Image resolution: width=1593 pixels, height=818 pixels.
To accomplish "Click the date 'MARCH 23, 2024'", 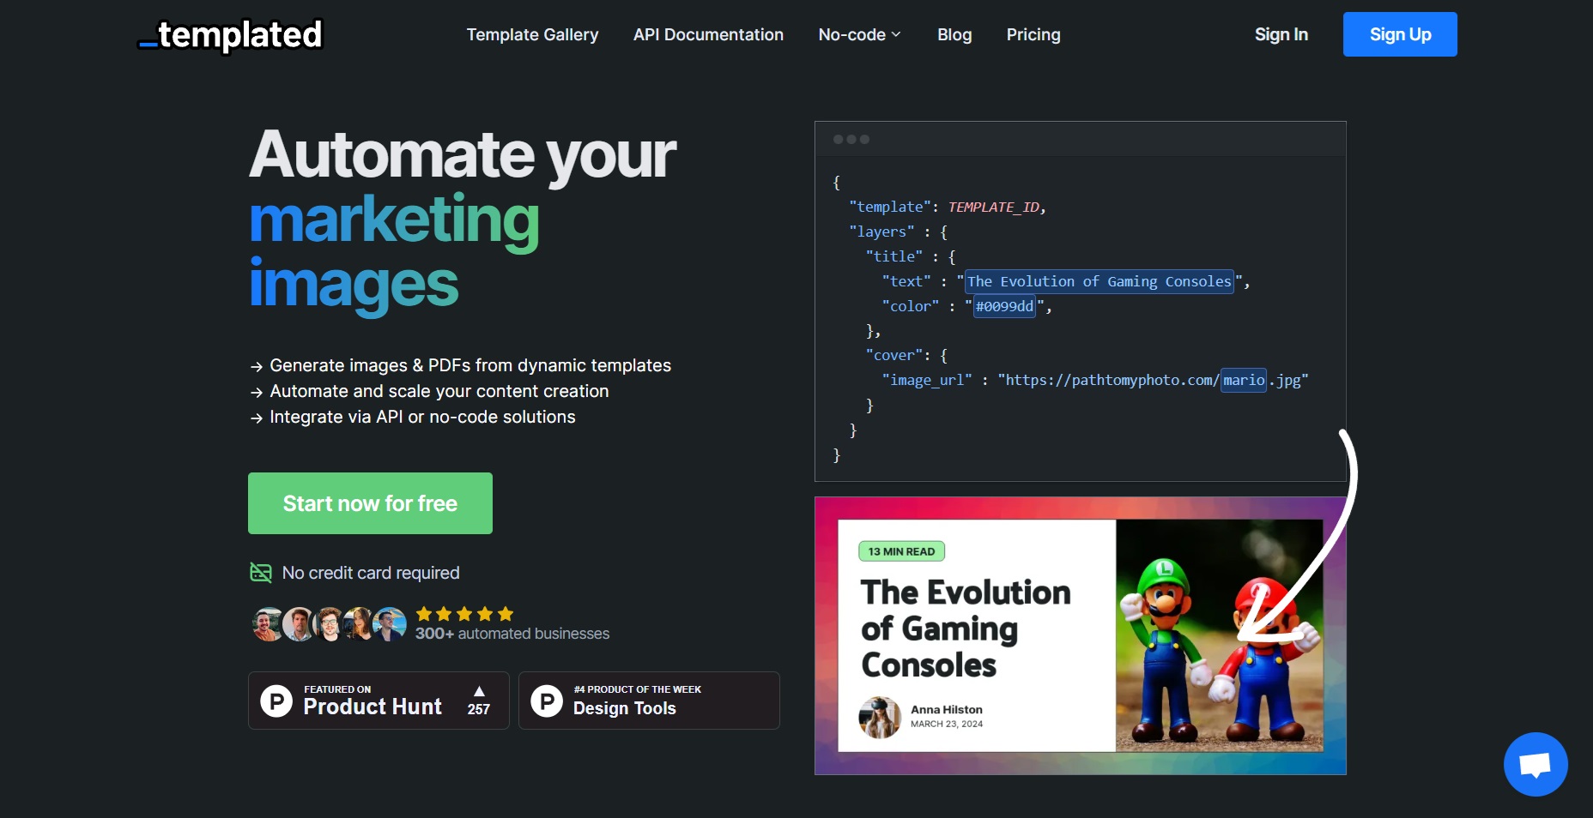I will [947, 724].
